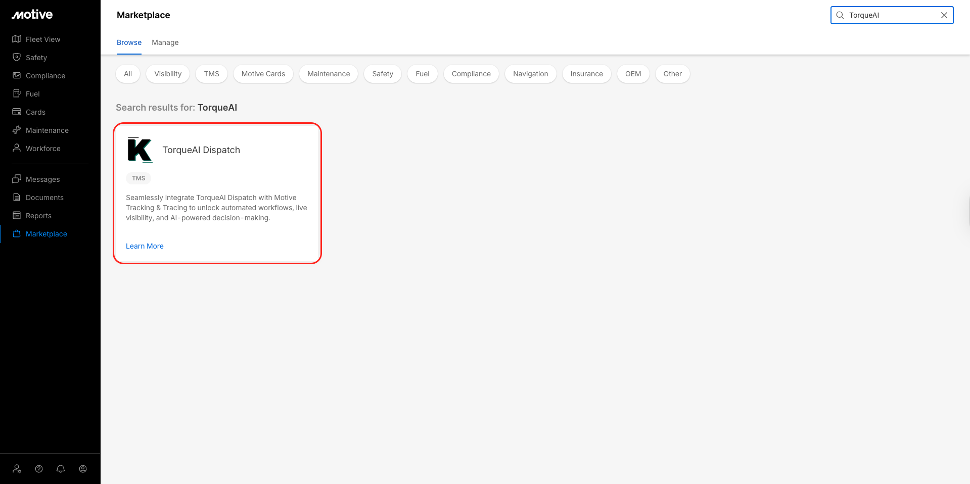Switch to the Browse tab
This screenshot has height=484, width=970.
129,42
